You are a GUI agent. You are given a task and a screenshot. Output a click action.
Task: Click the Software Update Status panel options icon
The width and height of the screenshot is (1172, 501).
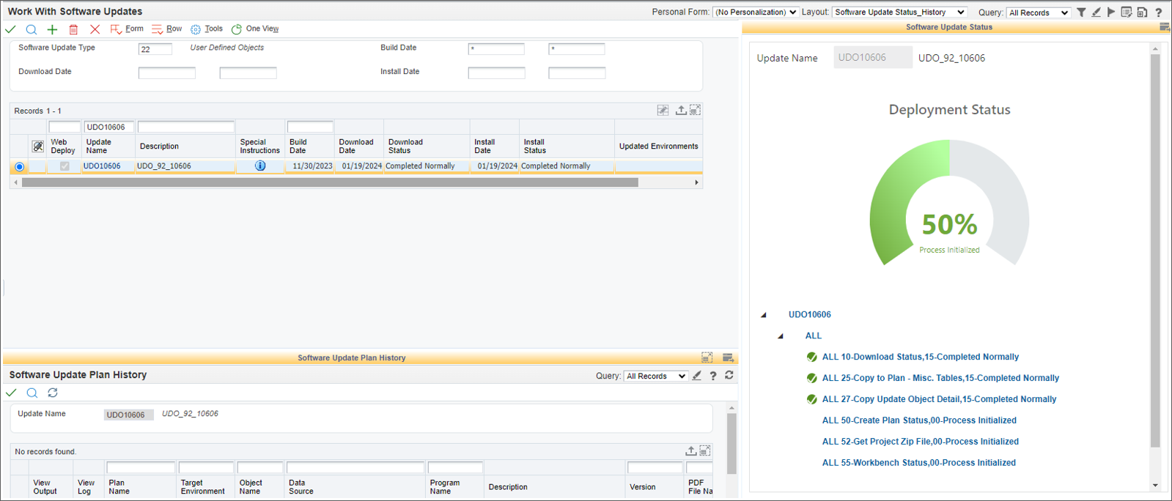(x=1165, y=27)
